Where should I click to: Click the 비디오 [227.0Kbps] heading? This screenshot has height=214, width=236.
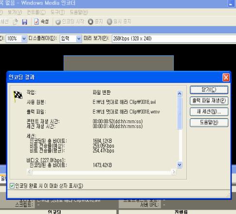(46, 160)
